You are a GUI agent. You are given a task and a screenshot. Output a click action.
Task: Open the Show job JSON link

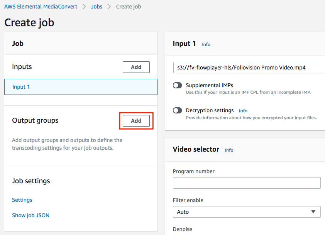coord(30,215)
